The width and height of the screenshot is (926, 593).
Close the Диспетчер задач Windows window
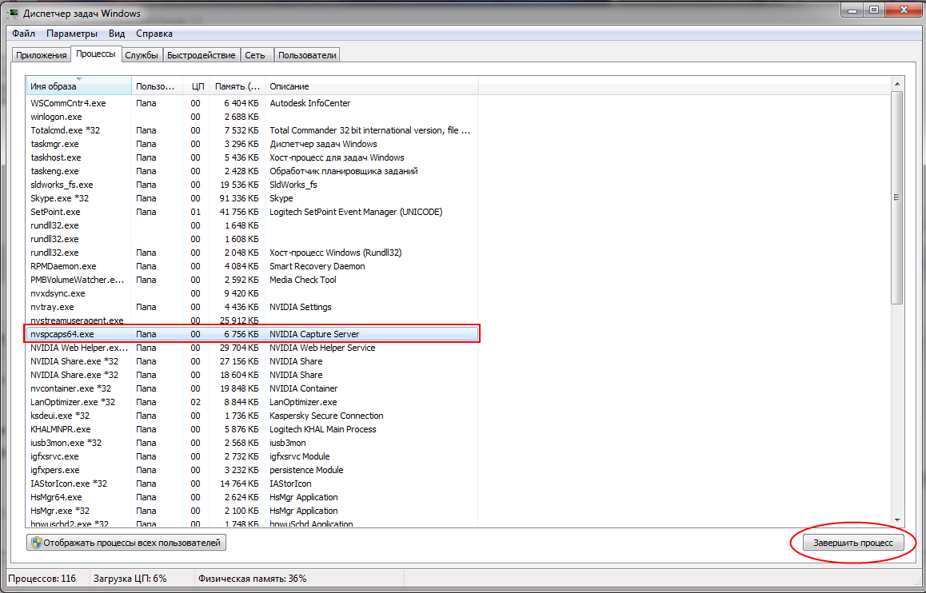pyautogui.click(x=904, y=10)
